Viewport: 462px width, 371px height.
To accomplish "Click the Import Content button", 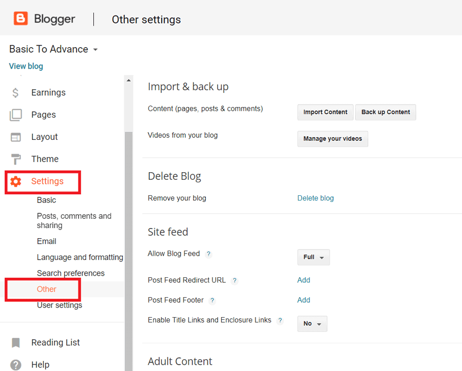I will point(325,112).
